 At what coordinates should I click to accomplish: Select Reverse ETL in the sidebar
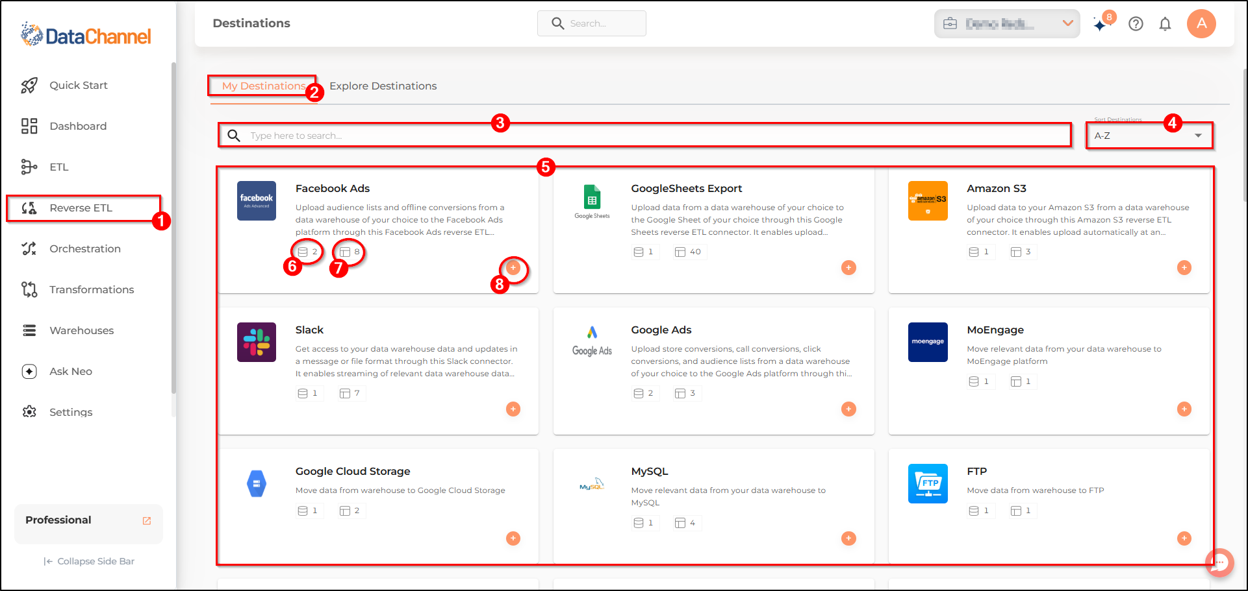tap(81, 208)
